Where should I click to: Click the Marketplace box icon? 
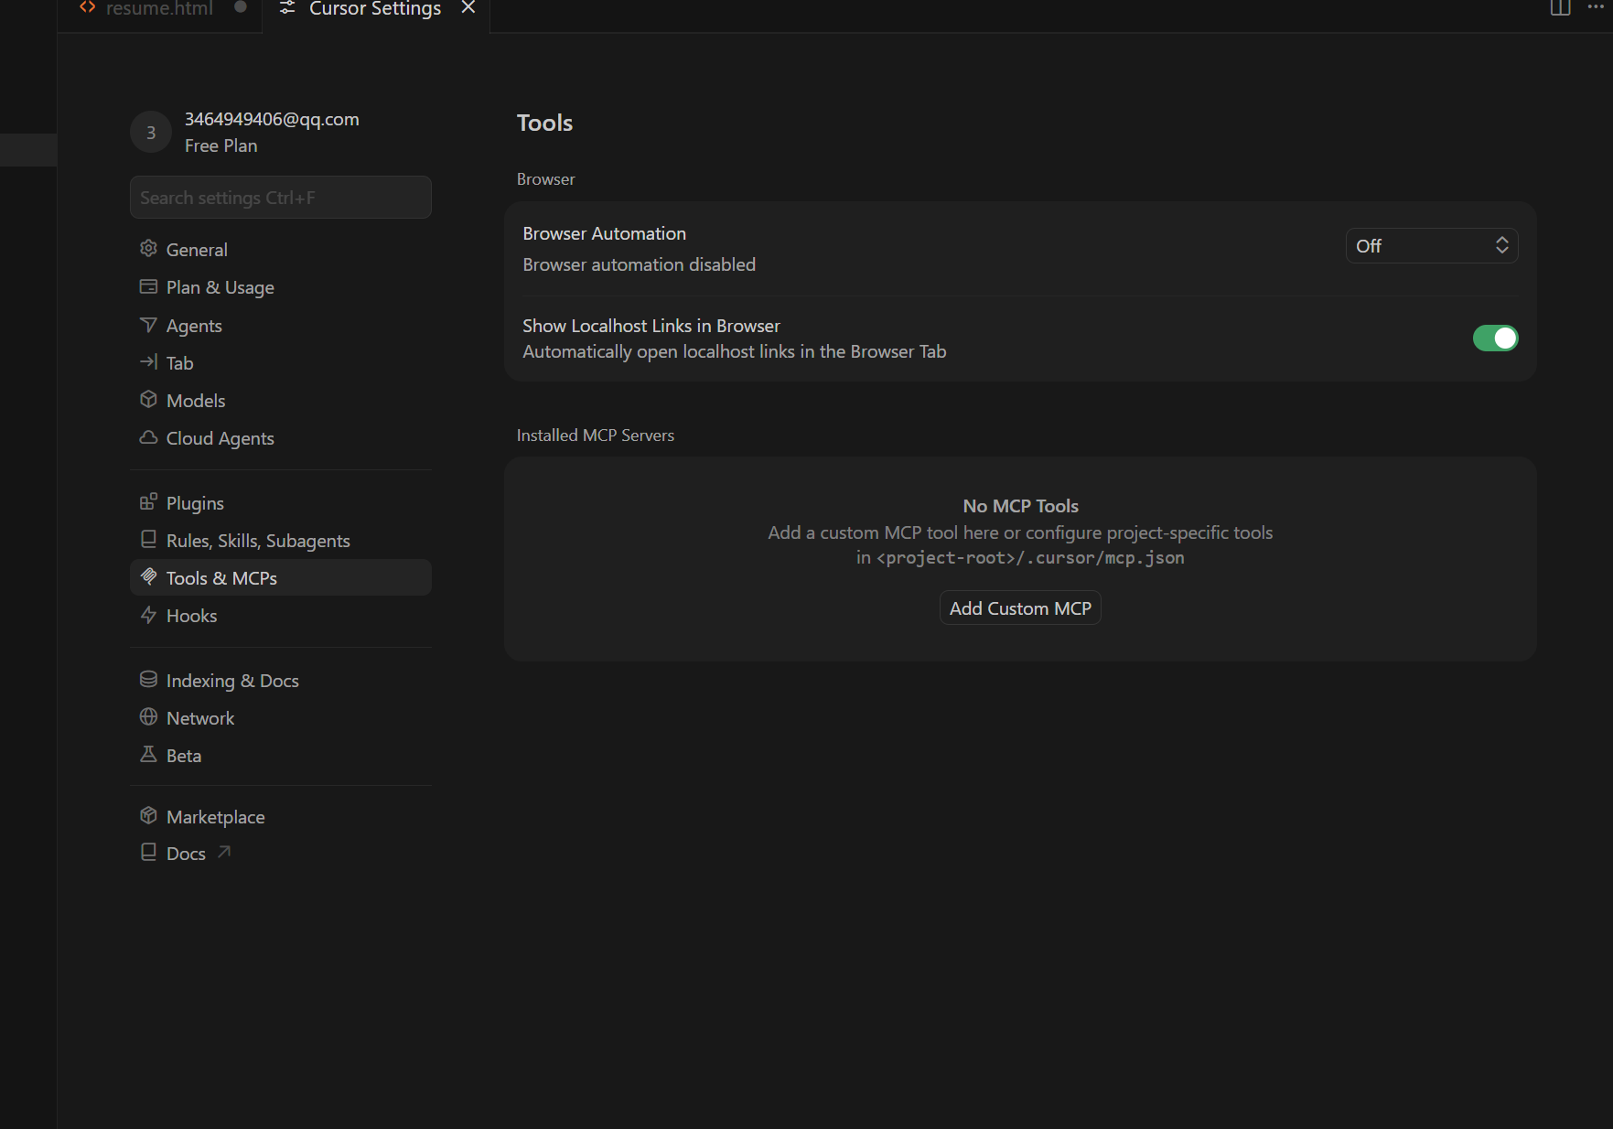coord(148,816)
